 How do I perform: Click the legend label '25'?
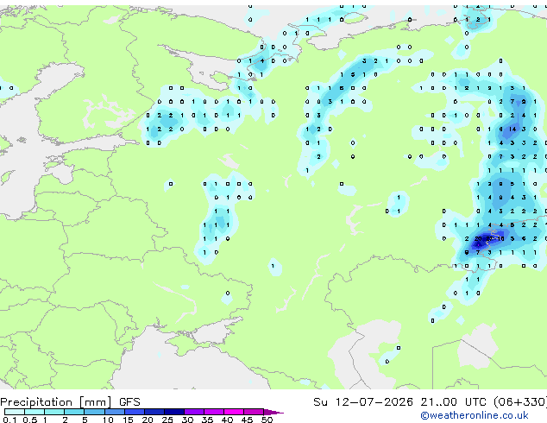point(167,420)
